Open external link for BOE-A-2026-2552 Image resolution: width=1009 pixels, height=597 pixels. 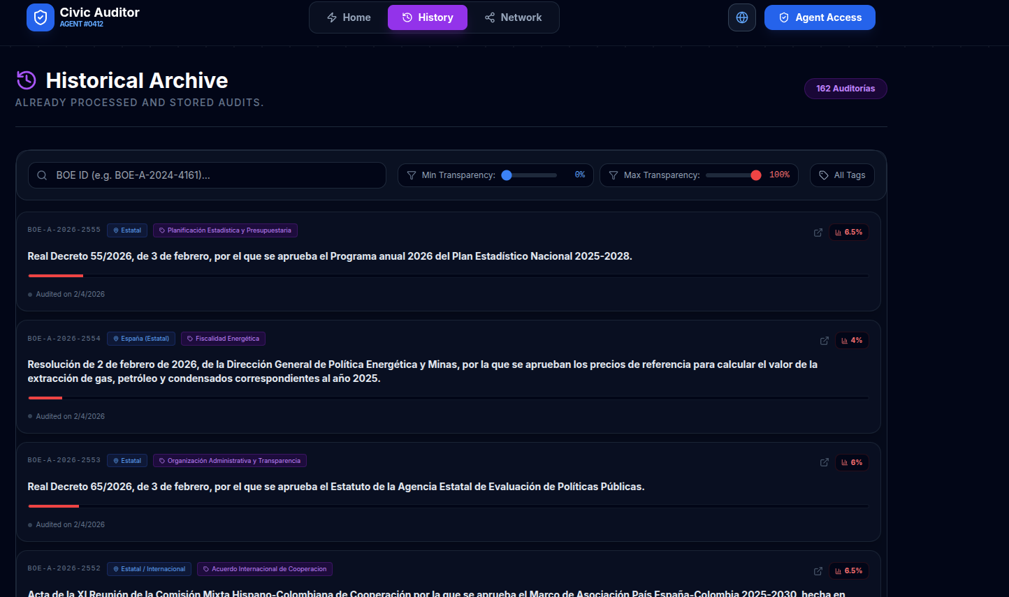(x=818, y=571)
